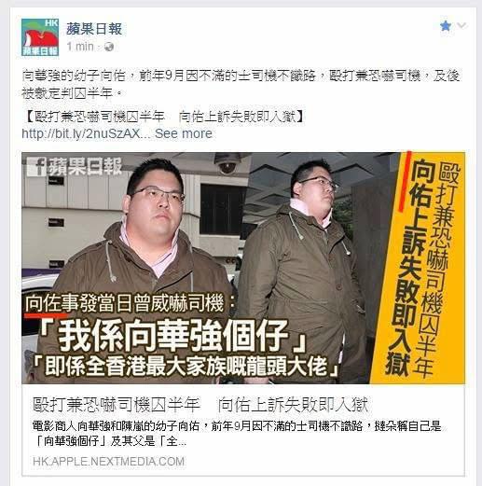Click the link card description text
The height and width of the screenshot is (486, 482).
pos(237,434)
